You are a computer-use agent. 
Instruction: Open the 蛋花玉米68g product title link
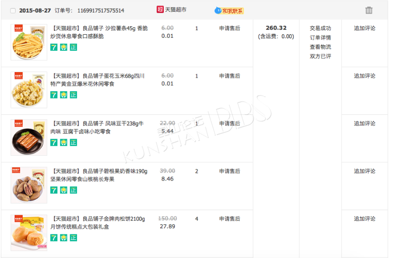98,80
